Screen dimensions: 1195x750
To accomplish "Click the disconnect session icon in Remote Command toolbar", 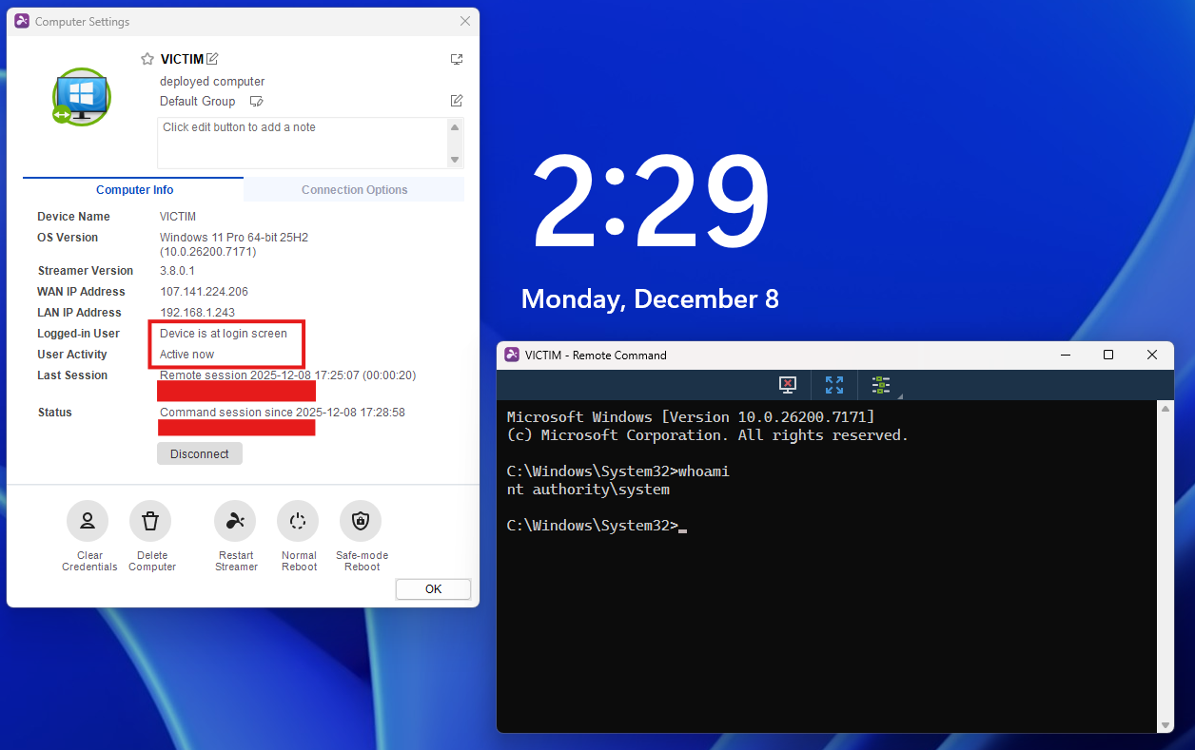I will [x=787, y=385].
